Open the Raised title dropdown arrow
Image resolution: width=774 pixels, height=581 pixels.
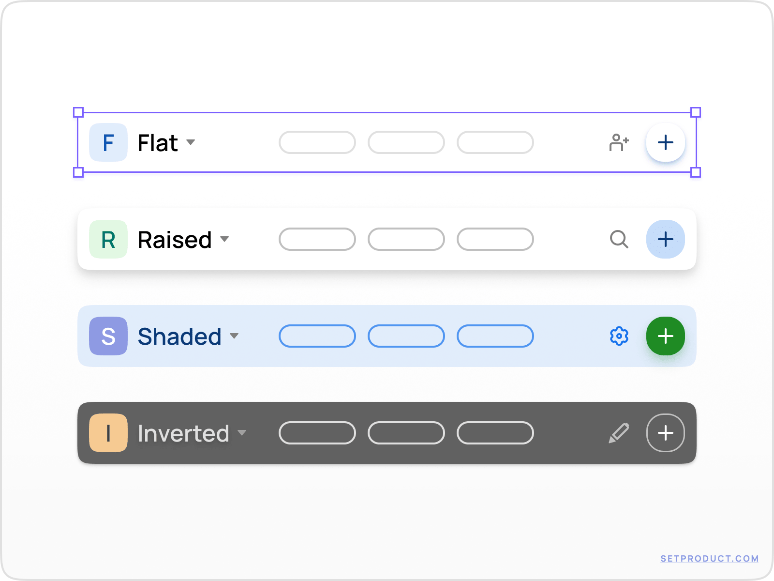[225, 240]
